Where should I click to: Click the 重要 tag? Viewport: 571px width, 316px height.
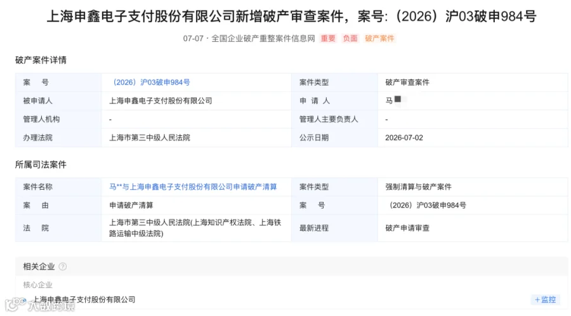[x=328, y=38]
